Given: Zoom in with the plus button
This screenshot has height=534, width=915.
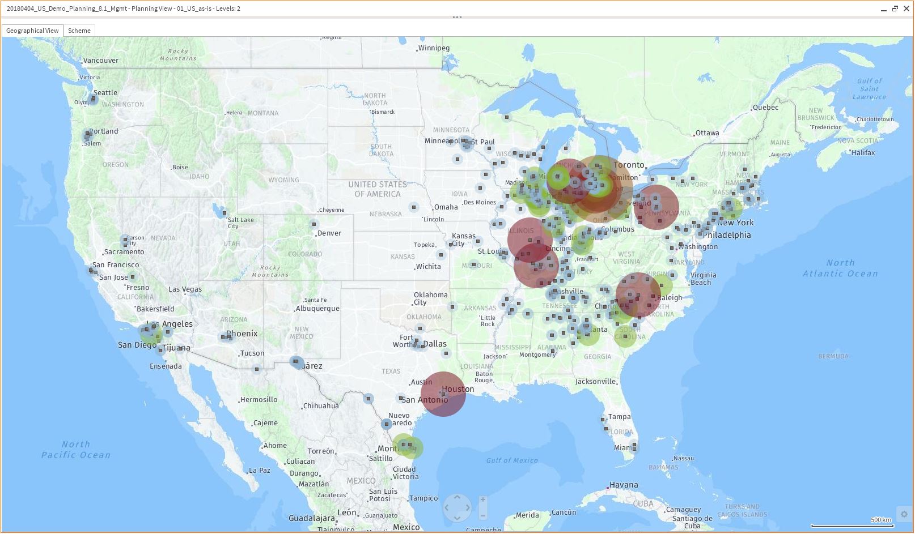Looking at the screenshot, I should [483, 499].
